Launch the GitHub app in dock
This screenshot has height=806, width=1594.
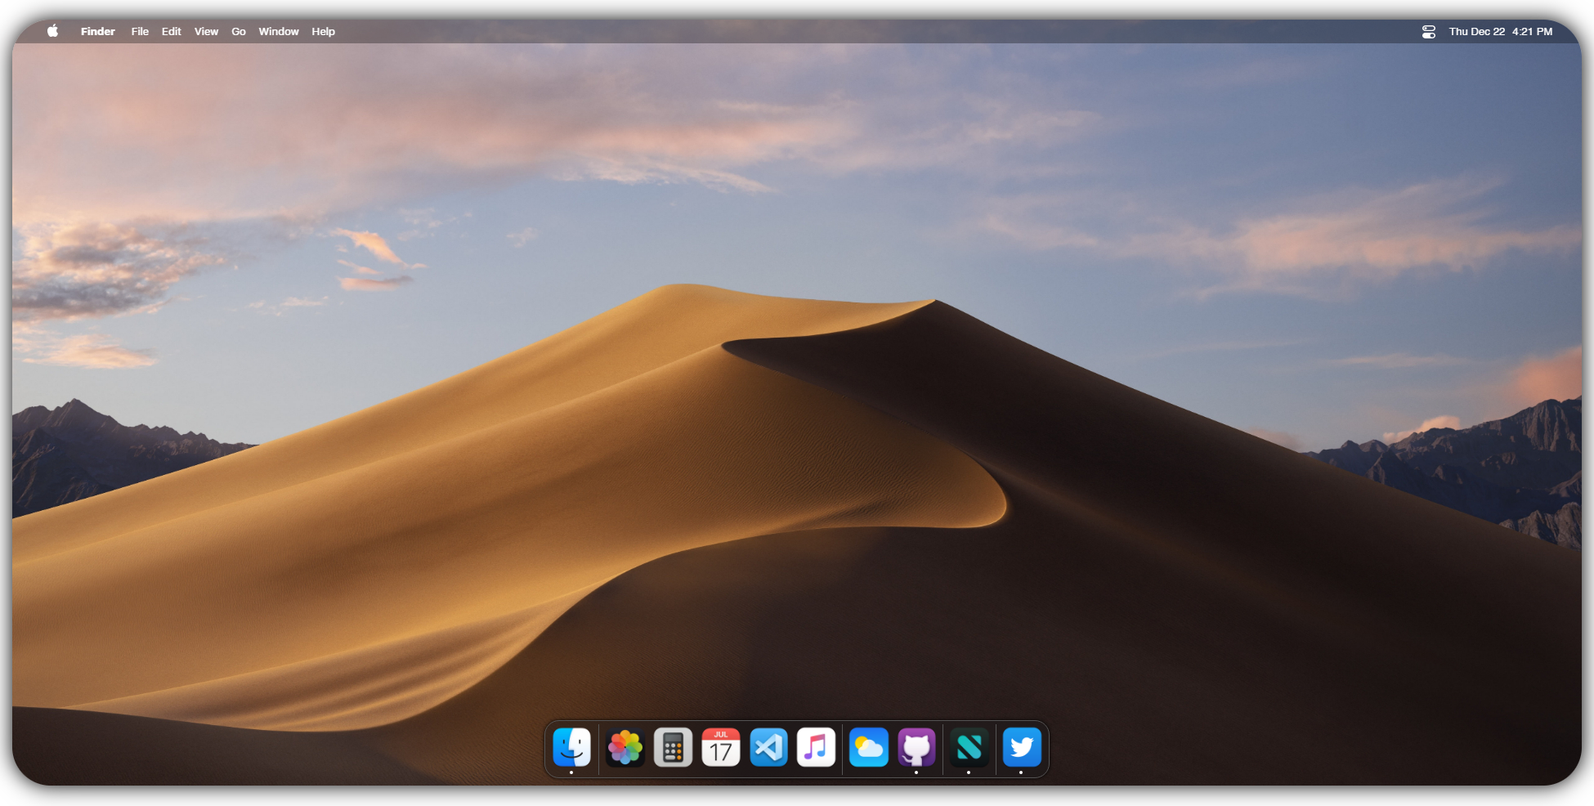point(916,747)
